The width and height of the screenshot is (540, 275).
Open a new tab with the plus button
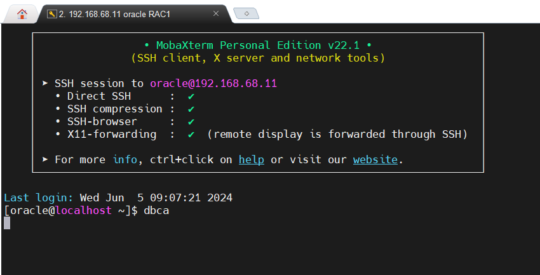click(246, 13)
